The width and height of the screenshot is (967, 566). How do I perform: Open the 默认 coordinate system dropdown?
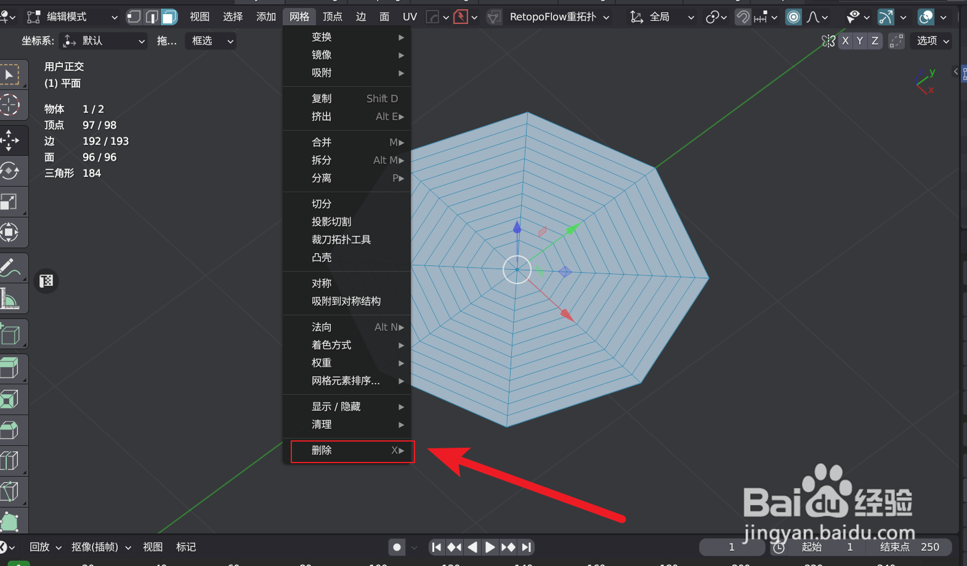coord(103,41)
